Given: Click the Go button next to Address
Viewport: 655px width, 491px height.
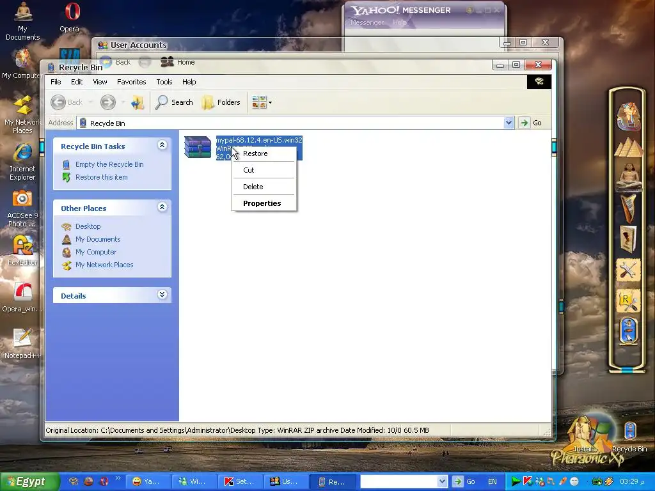Looking at the screenshot, I should pos(530,123).
